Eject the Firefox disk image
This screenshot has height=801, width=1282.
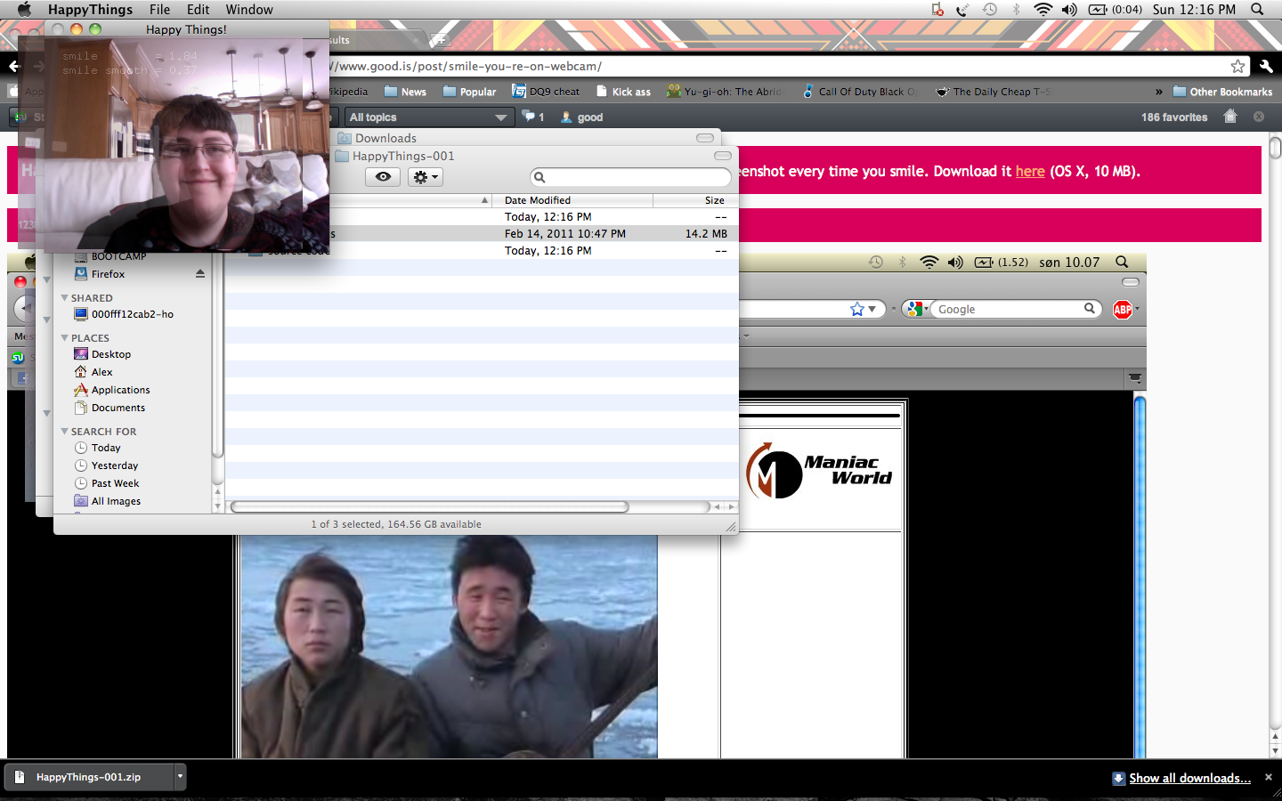(200, 274)
